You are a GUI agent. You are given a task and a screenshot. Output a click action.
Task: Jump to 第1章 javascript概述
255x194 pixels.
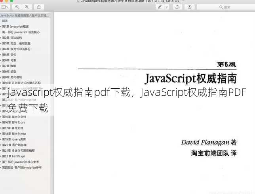(x=15, y=27)
